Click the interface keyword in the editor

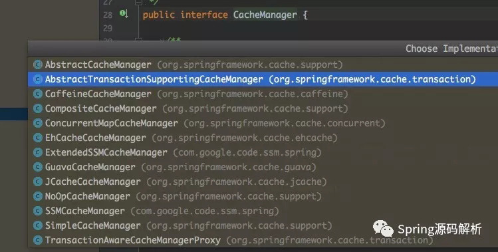(x=204, y=15)
